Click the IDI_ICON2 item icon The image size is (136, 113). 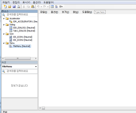(x=11, y=40)
